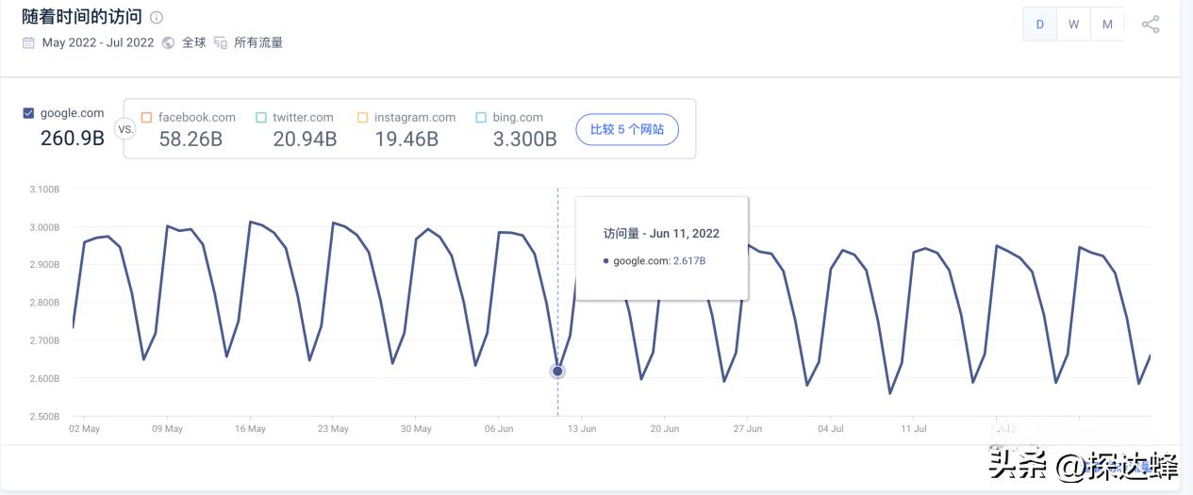
Task: Click the share icon at top right
Action: tap(1151, 25)
